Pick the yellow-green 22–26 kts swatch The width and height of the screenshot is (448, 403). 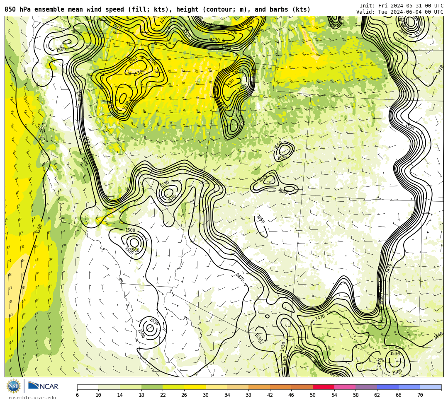[x=173, y=387]
